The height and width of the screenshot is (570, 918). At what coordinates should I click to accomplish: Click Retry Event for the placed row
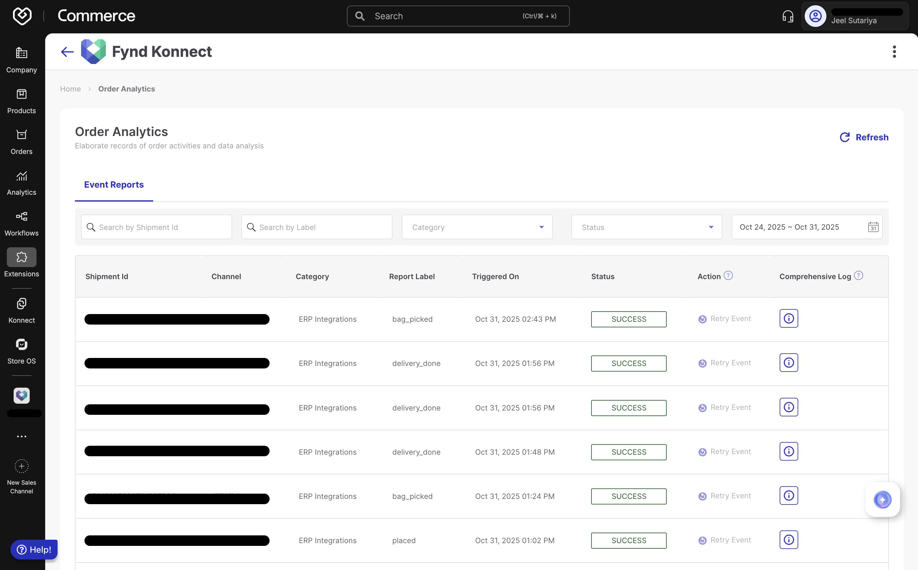(724, 540)
